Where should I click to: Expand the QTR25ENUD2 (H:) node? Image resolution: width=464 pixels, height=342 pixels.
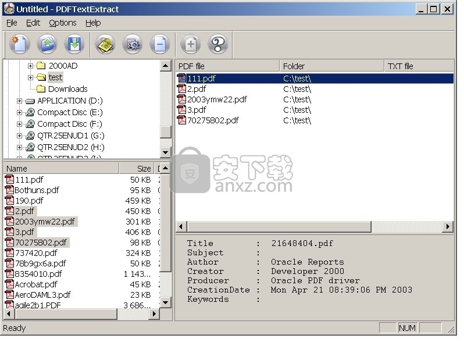point(20,147)
